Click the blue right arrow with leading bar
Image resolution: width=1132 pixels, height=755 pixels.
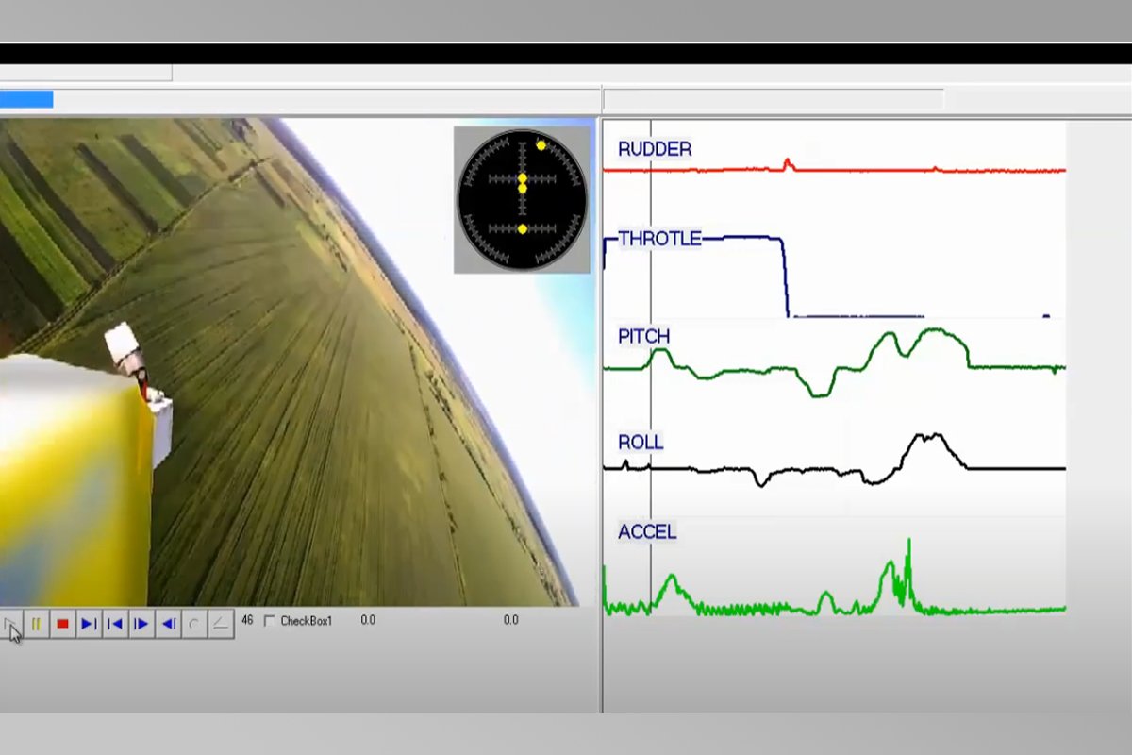[141, 624]
